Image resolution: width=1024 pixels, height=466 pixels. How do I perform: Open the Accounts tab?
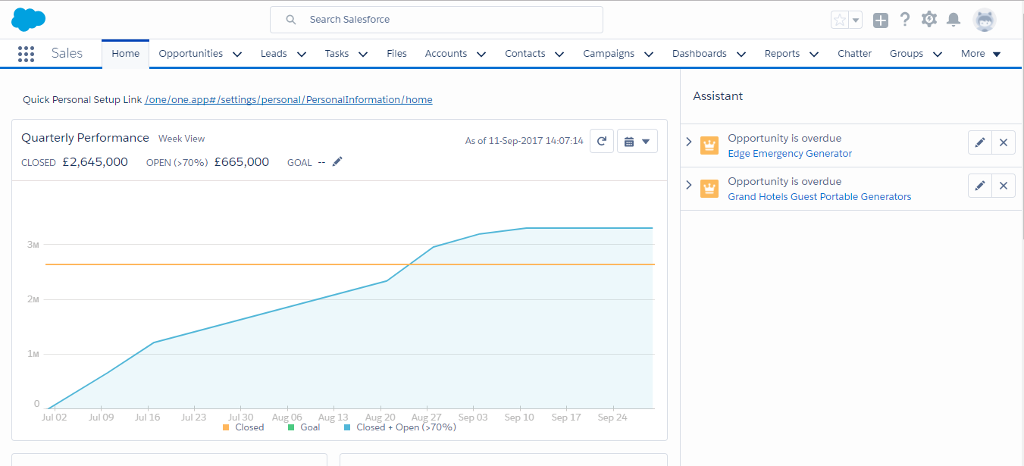coord(446,54)
